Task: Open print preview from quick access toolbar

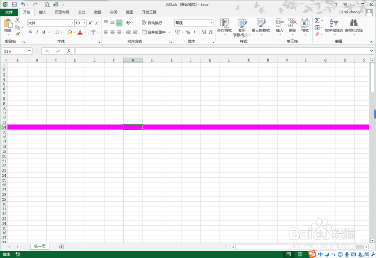Action: (x=47, y=4)
